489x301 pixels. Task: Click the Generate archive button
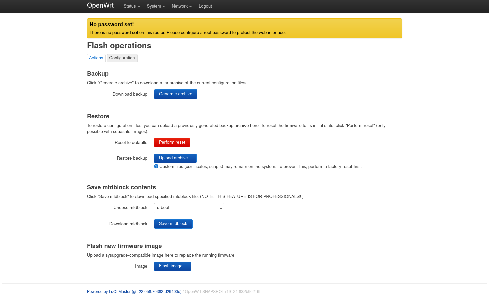point(175,94)
